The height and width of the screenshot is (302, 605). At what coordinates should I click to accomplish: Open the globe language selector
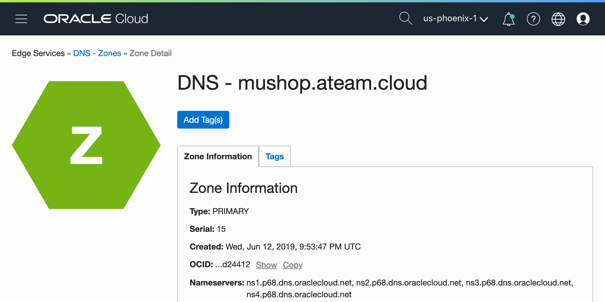(558, 19)
